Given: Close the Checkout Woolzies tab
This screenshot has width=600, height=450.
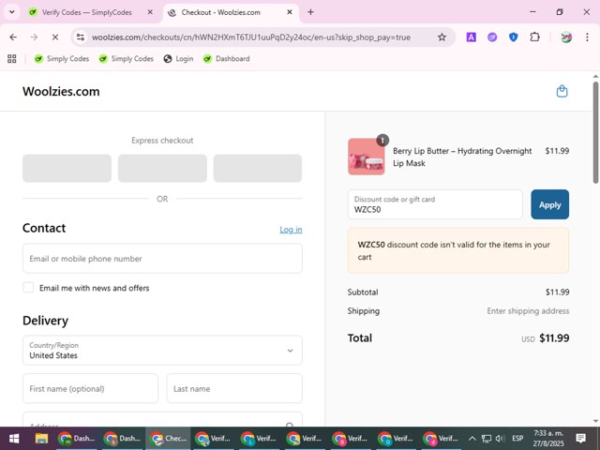Looking at the screenshot, I should pyautogui.click(x=290, y=12).
